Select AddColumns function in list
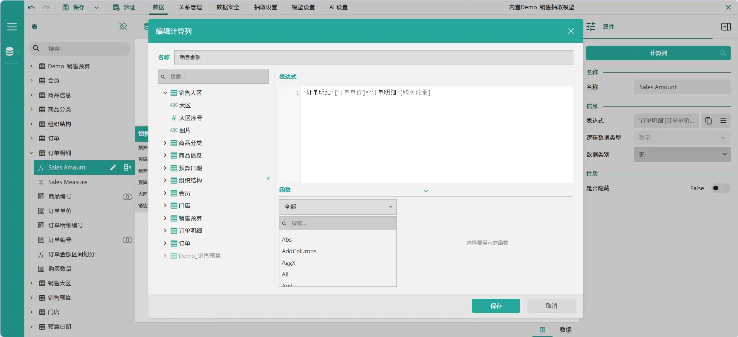This screenshot has height=337, width=738. (x=299, y=251)
